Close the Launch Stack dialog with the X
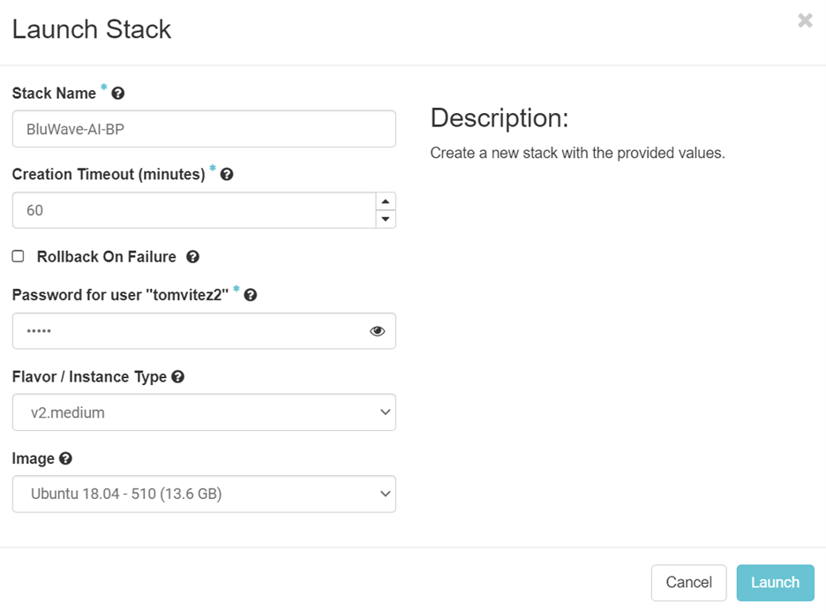The width and height of the screenshot is (826, 612). [x=805, y=20]
